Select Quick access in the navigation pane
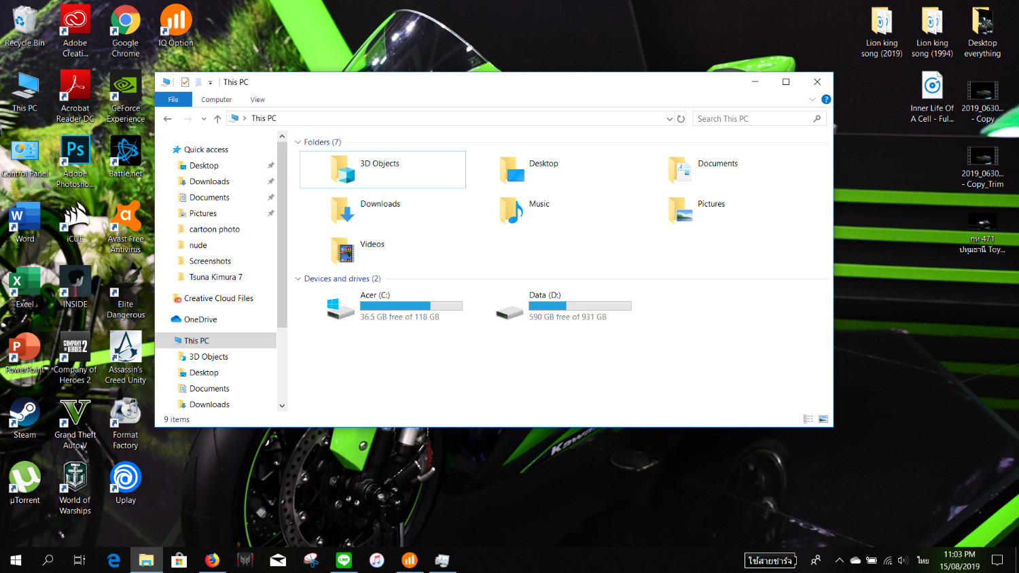Image resolution: width=1019 pixels, height=573 pixels. coord(206,150)
